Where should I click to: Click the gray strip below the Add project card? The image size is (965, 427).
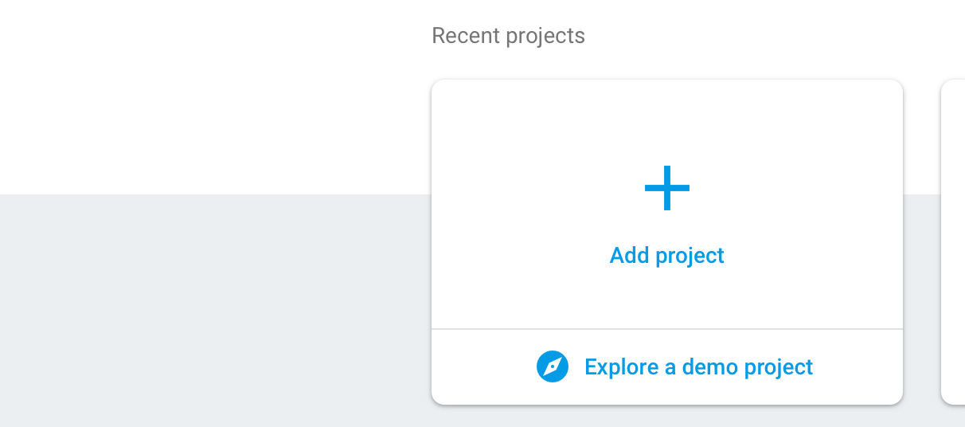[x=667, y=417]
